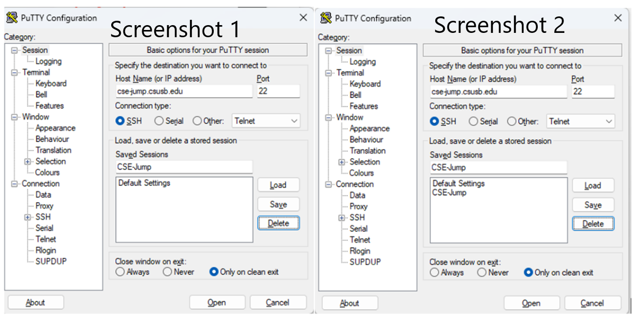Select SSH radio button in Screenshot 1

(x=120, y=121)
